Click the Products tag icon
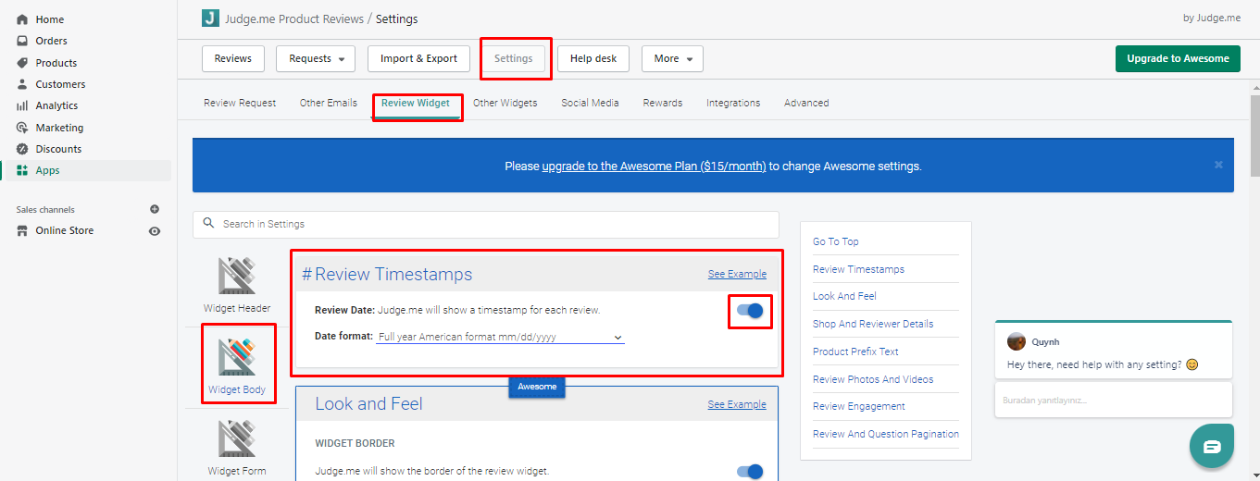The image size is (1260, 481). (22, 63)
